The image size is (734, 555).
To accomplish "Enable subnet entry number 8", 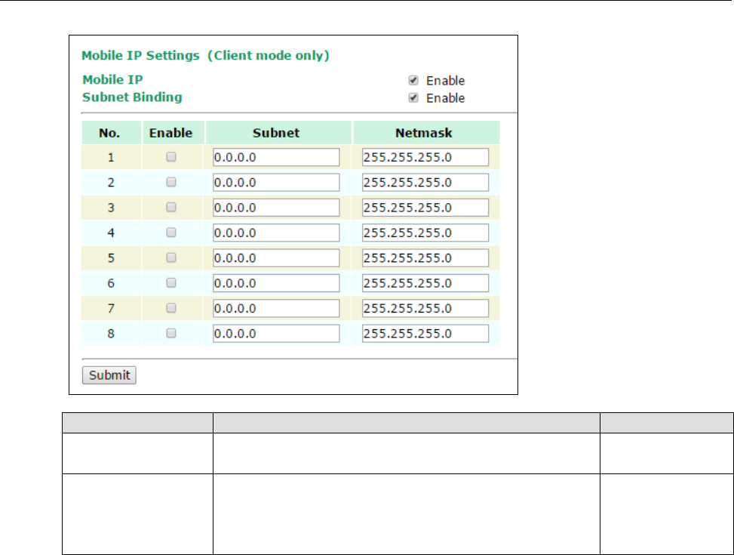I will coord(171,333).
